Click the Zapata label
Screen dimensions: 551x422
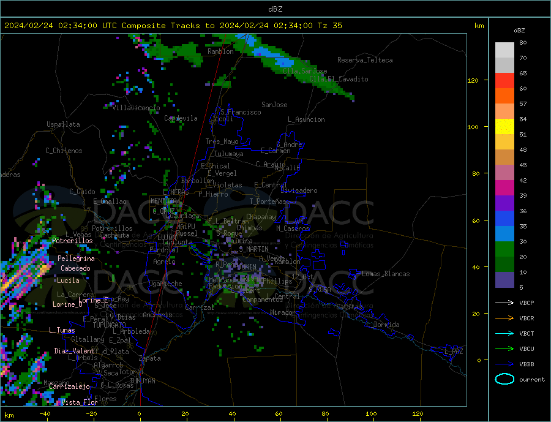point(150,358)
